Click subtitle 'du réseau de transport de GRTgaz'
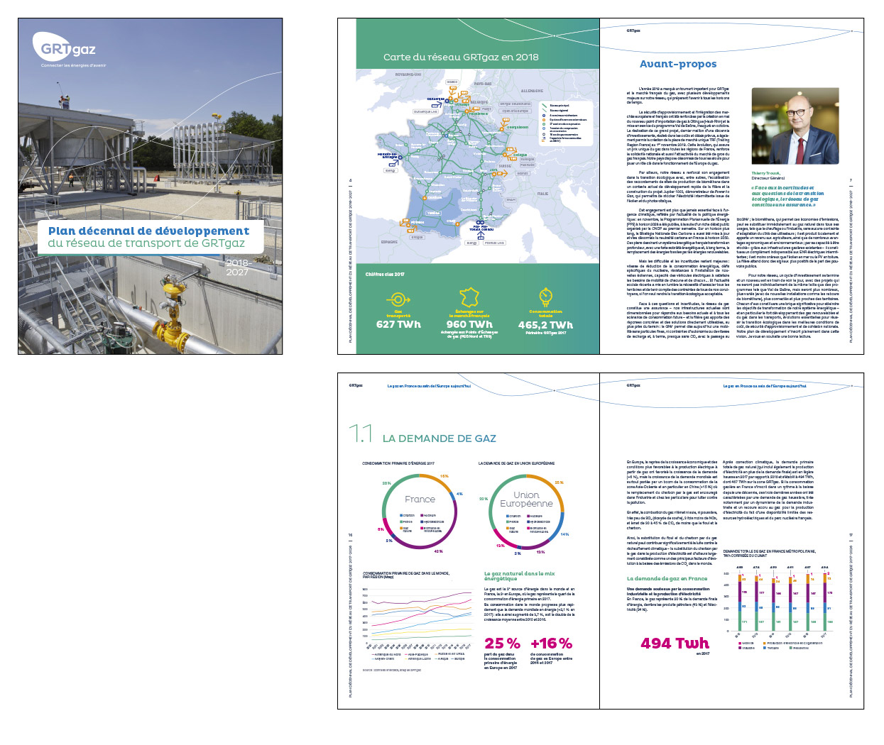884x745 pixels. [x=146, y=243]
